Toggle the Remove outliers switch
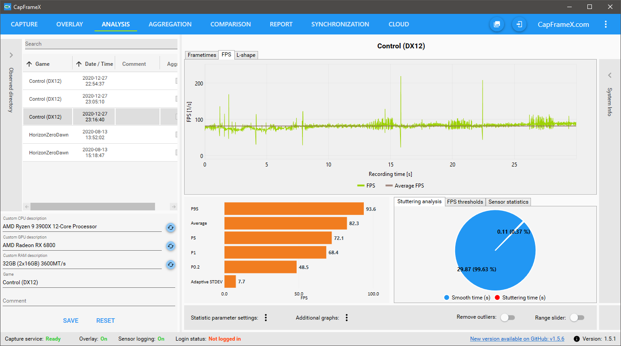The width and height of the screenshot is (621, 346). (508, 317)
